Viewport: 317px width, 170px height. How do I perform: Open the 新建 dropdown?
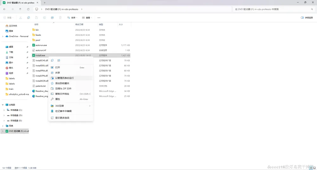(x=8, y=18)
